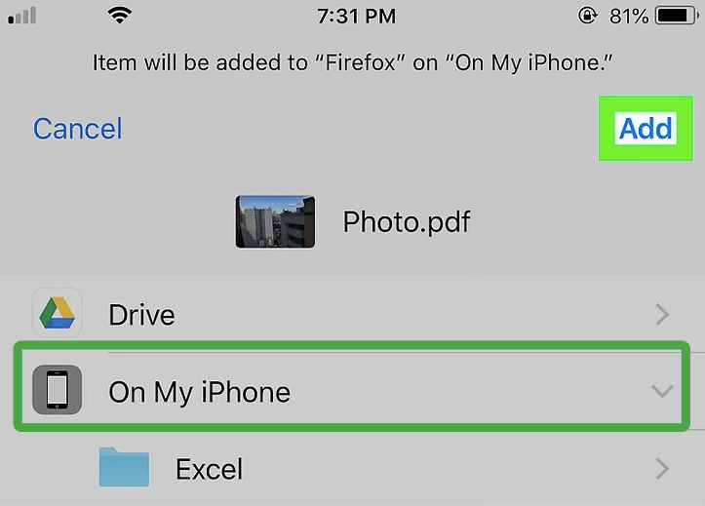Screen dimensions: 705x506
Task: Tap the battery icon in status bar
Action: 677,17
